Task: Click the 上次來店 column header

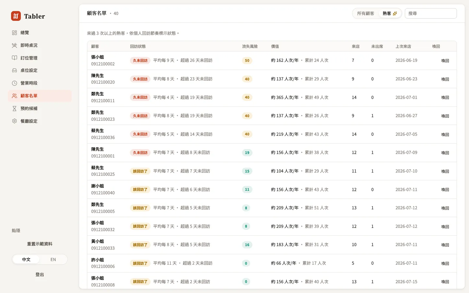Action: coord(403,46)
